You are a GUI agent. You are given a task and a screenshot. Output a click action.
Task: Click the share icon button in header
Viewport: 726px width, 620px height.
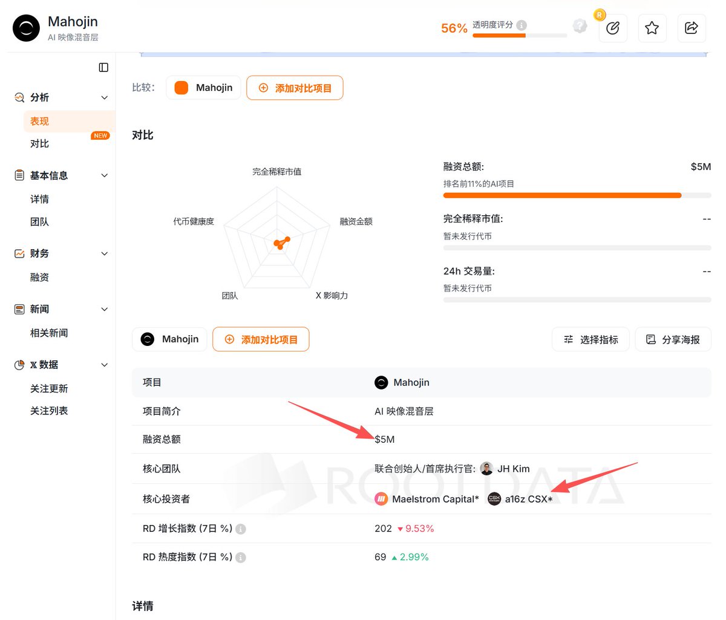pos(692,28)
